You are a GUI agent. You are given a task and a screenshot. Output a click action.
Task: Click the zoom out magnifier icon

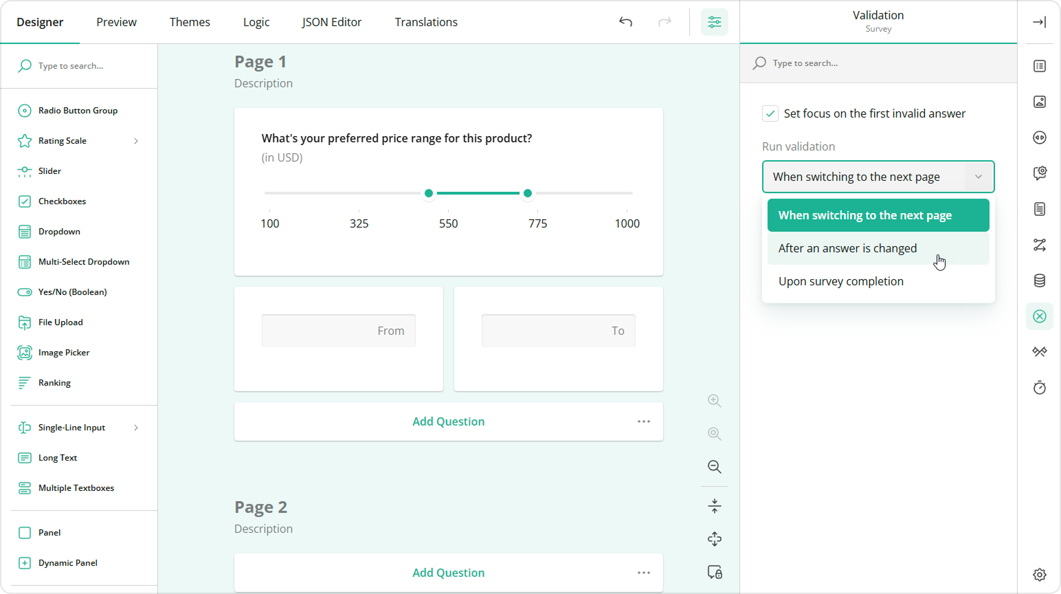tap(714, 467)
